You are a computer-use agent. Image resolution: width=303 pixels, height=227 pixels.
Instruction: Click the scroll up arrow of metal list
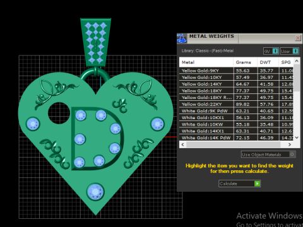(297, 61)
